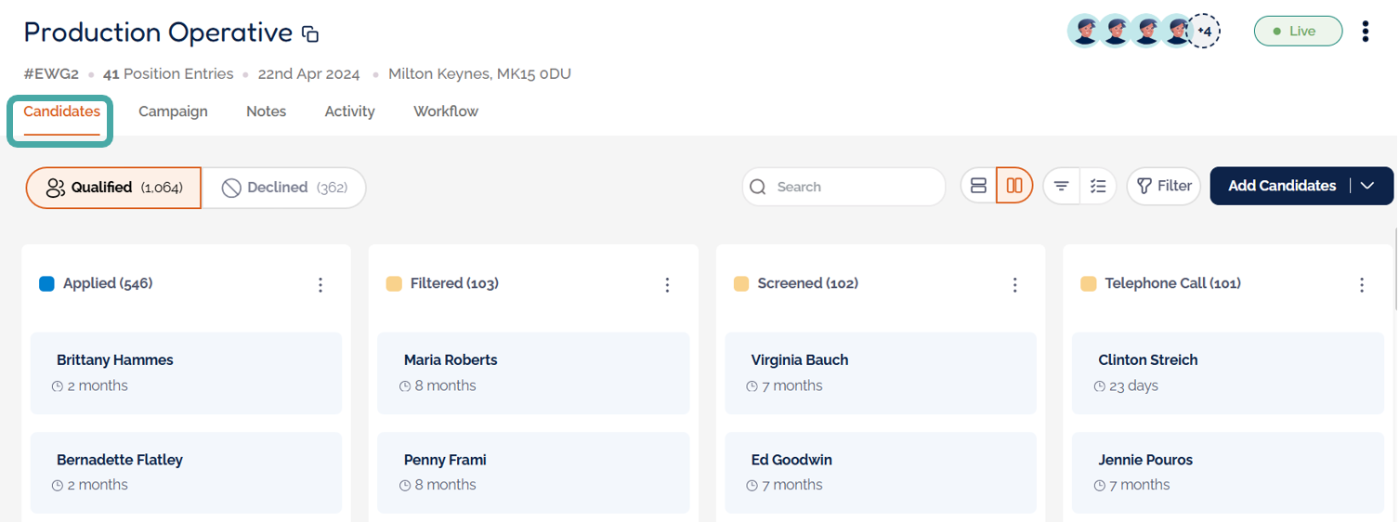Open the Screened column three-dot menu
This screenshot has height=522, width=1399.
coord(1014,285)
